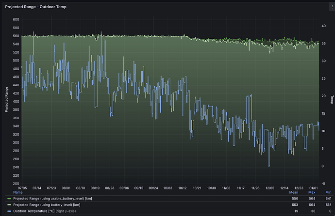
Task: Toggle Projected Range battery_level series visibility
Action: click(47, 205)
